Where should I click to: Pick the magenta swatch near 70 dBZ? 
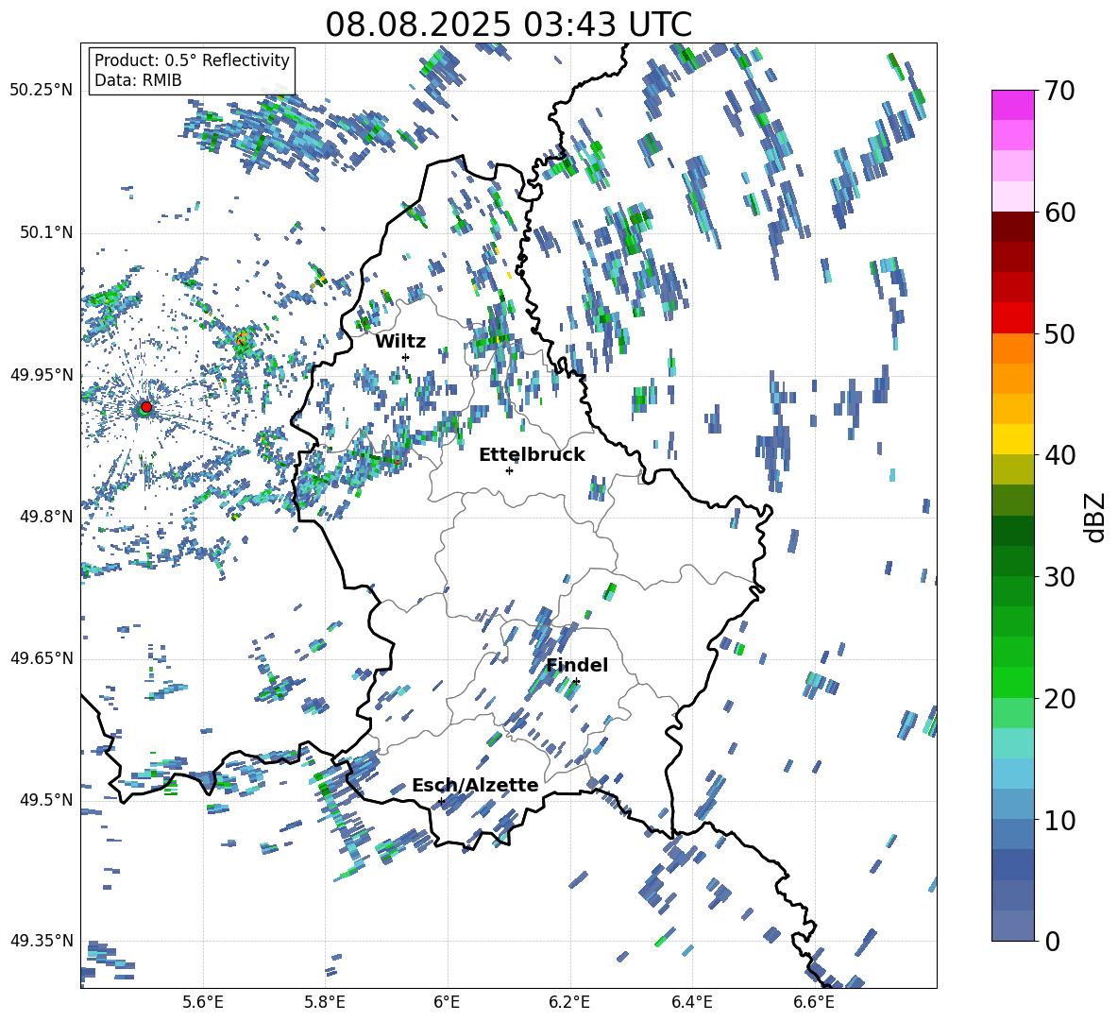[x=1012, y=105]
